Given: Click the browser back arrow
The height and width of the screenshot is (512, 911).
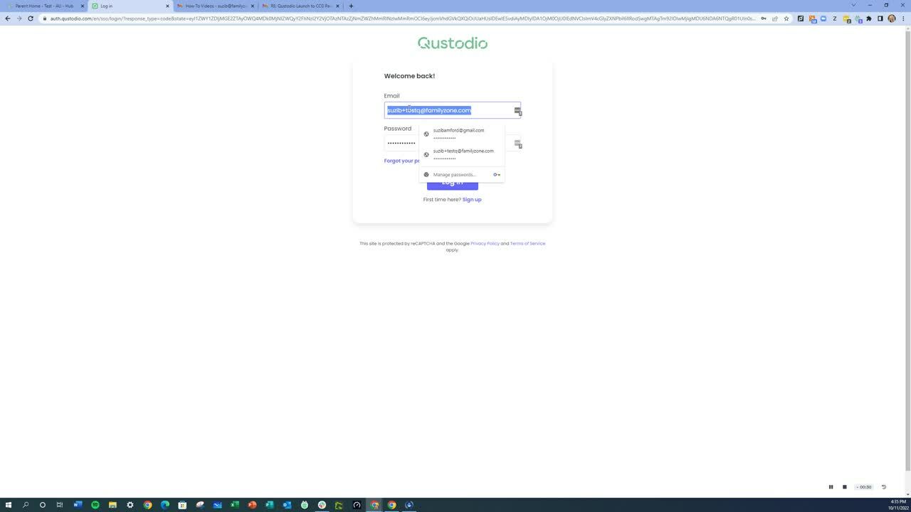Looking at the screenshot, I should pyautogui.click(x=7, y=18).
